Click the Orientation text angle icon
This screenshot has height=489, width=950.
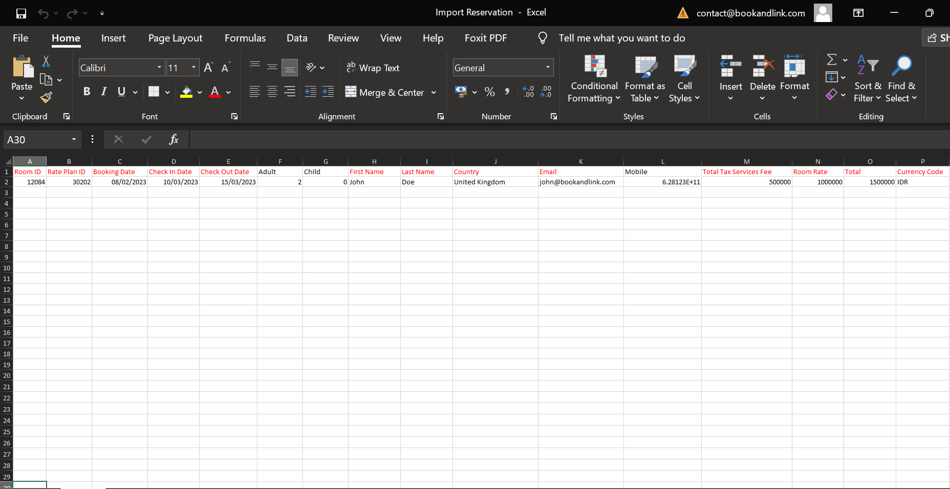(311, 68)
